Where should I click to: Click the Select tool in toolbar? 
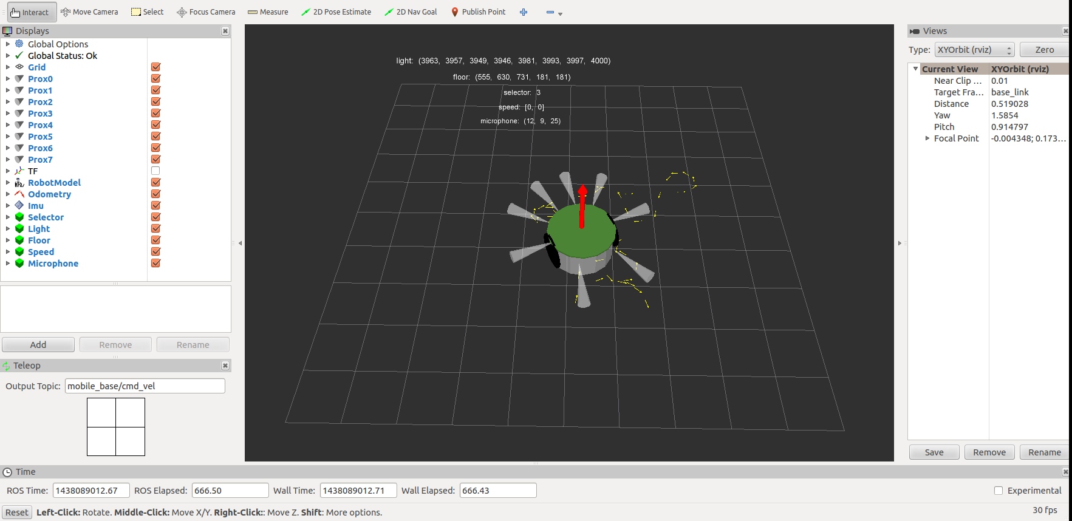[x=148, y=12]
